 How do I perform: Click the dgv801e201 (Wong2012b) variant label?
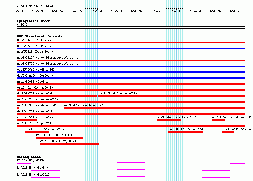[36, 93]
